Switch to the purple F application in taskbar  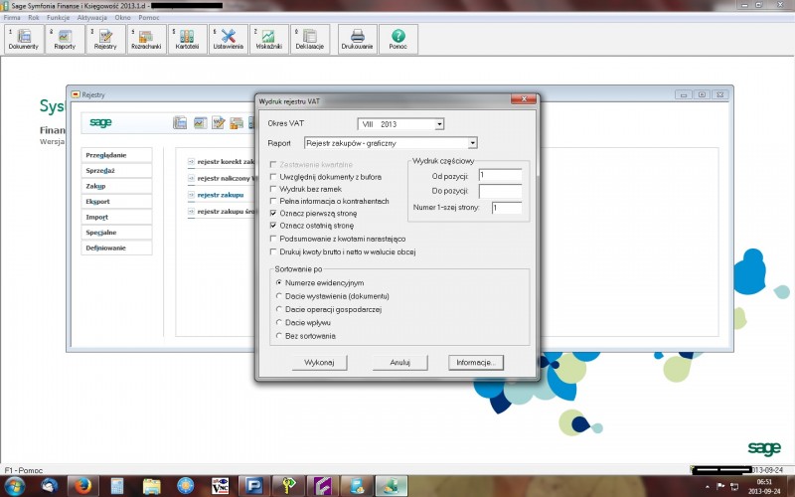pyautogui.click(x=322, y=486)
